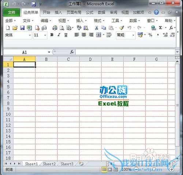Select column D header

click(90, 59)
